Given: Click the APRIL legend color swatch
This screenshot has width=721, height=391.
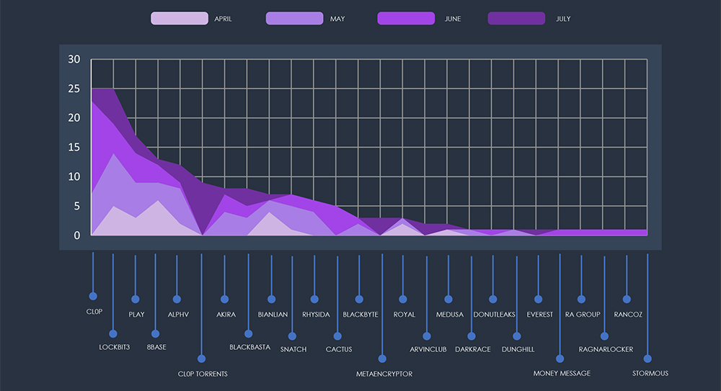Looking at the screenshot, I should [180, 19].
